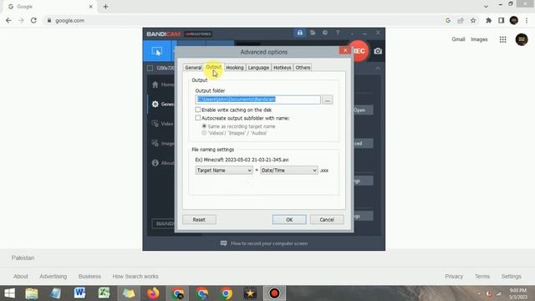Toggle the 1280x720 checkbox in Bandicam
Viewport: 535px width, 301px height.
click(x=150, y=68)
